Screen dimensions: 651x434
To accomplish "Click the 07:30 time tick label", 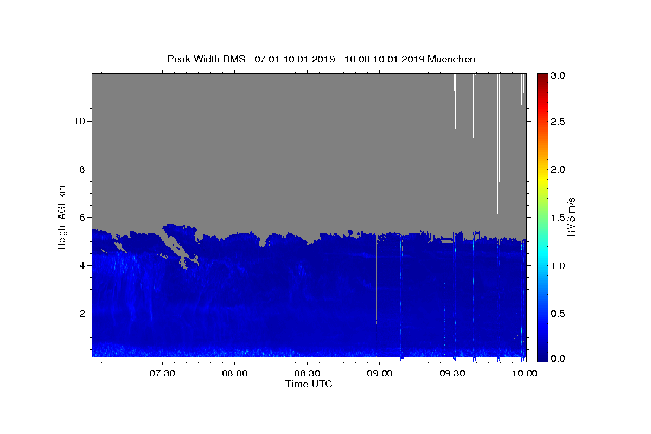I will 162,374.
